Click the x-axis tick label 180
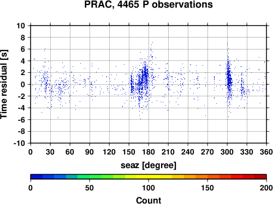273x204 pixels. point(149,152)
